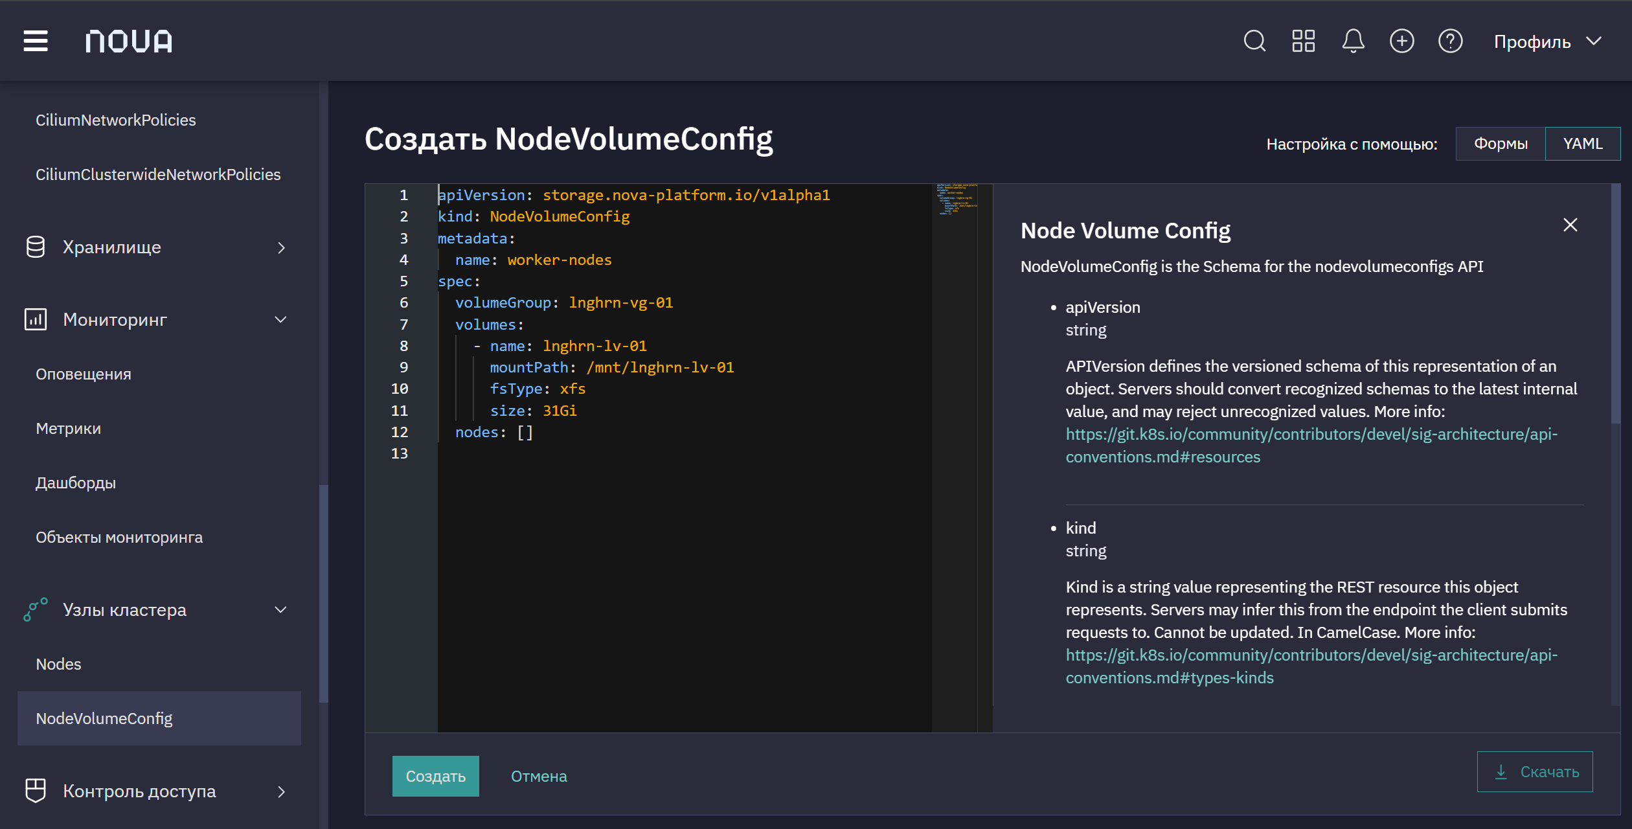This screenshot has height=829, width=1632.
Task: Click the Node Volume Config panel heading
Action: pos(1126,231)
